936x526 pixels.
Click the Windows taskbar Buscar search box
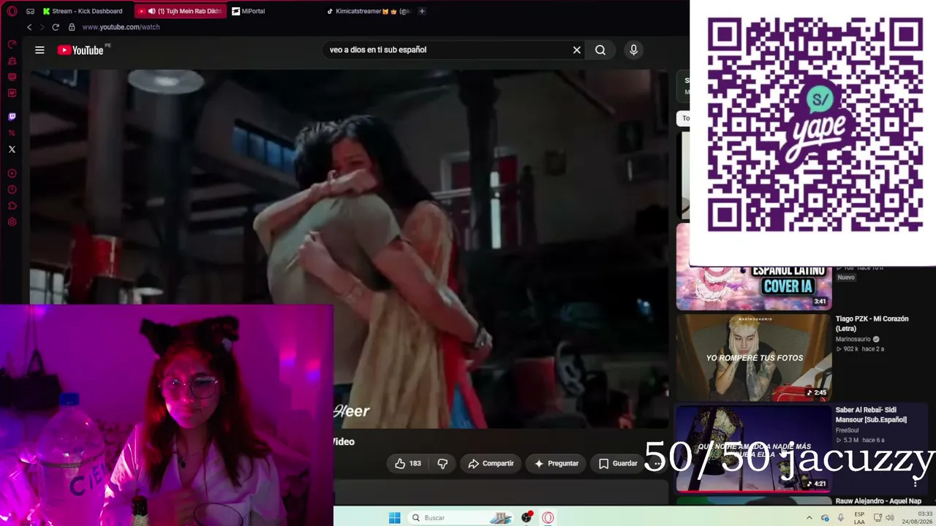[x=461, y=517]
